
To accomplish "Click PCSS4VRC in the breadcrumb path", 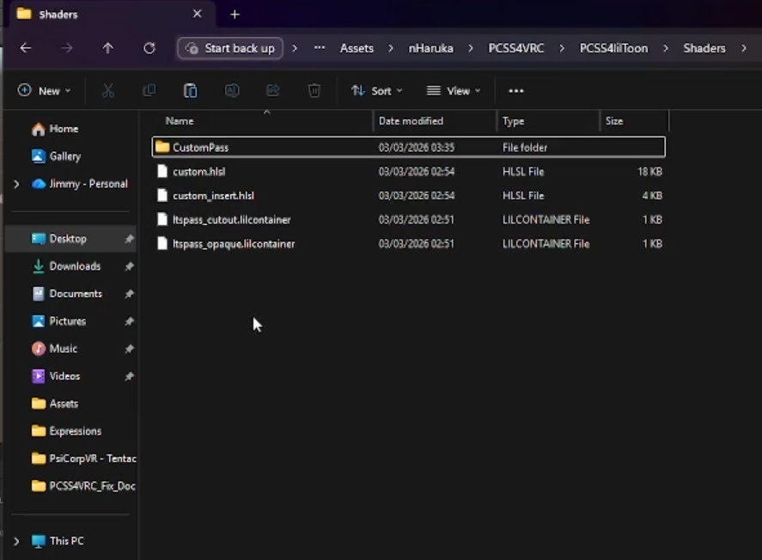I will pos(515,48).
